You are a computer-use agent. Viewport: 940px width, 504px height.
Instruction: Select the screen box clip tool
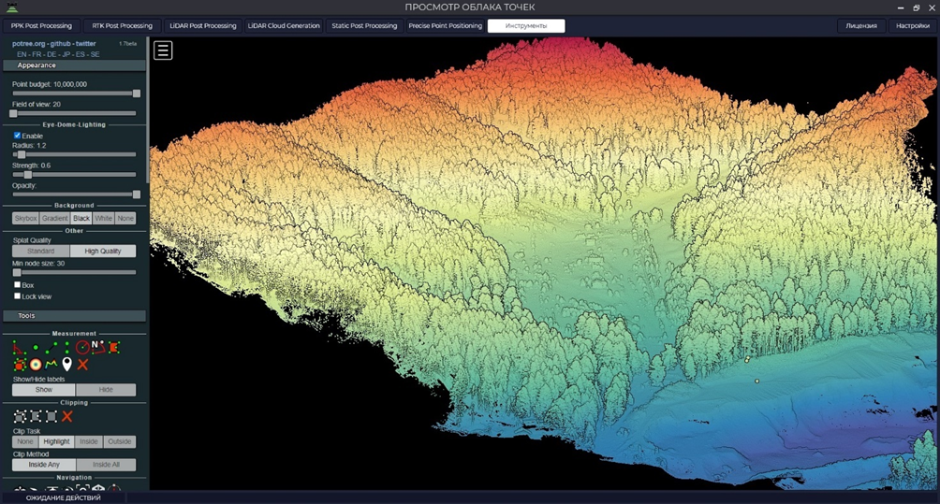[51, 417]
